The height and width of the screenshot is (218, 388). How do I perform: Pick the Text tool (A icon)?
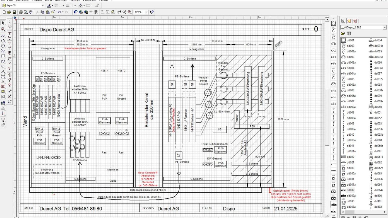pos(3,71)
